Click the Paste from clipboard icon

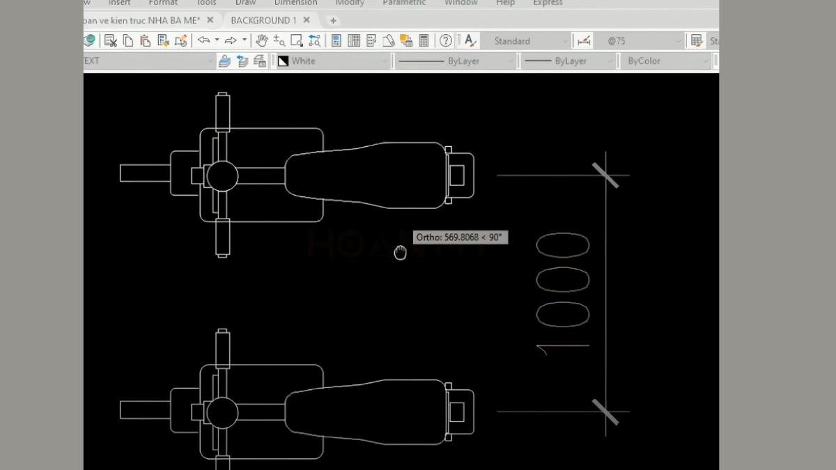(x=145, y=40)
